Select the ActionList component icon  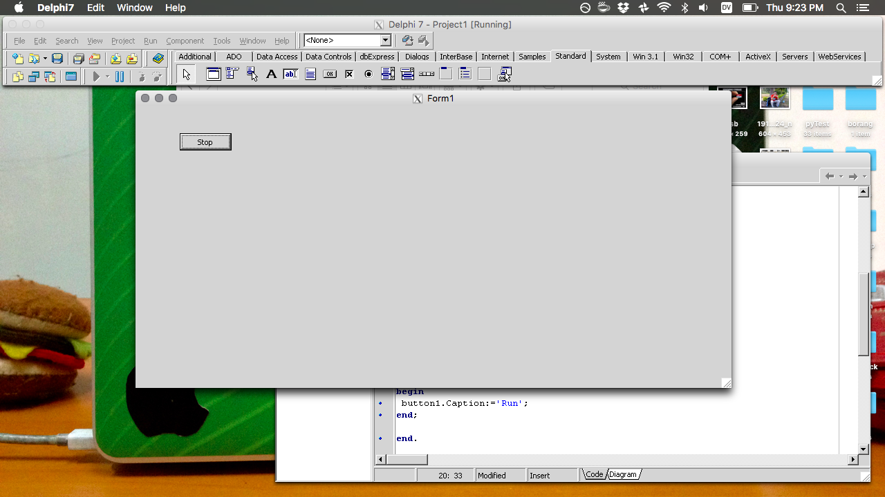505,74
